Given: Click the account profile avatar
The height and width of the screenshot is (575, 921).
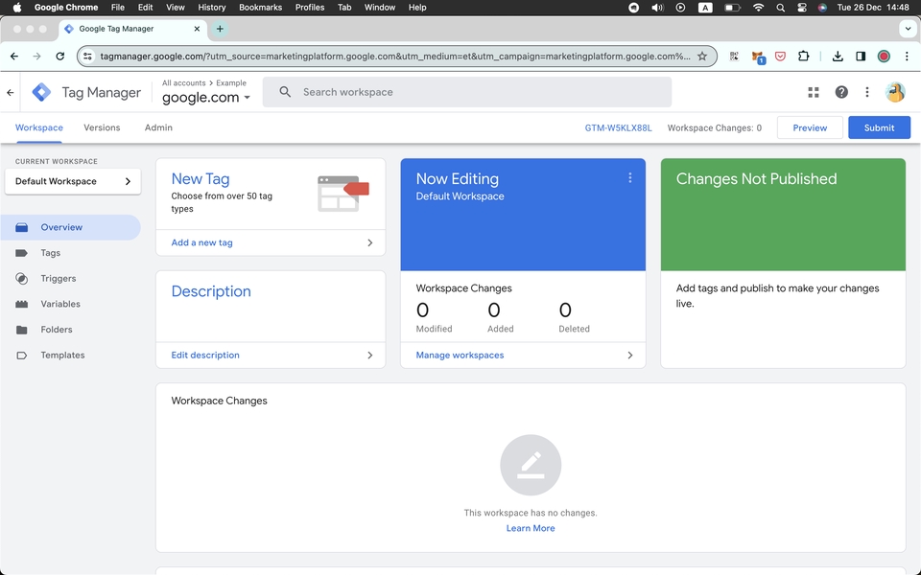Looking at the screenshot, I should 895,92.
